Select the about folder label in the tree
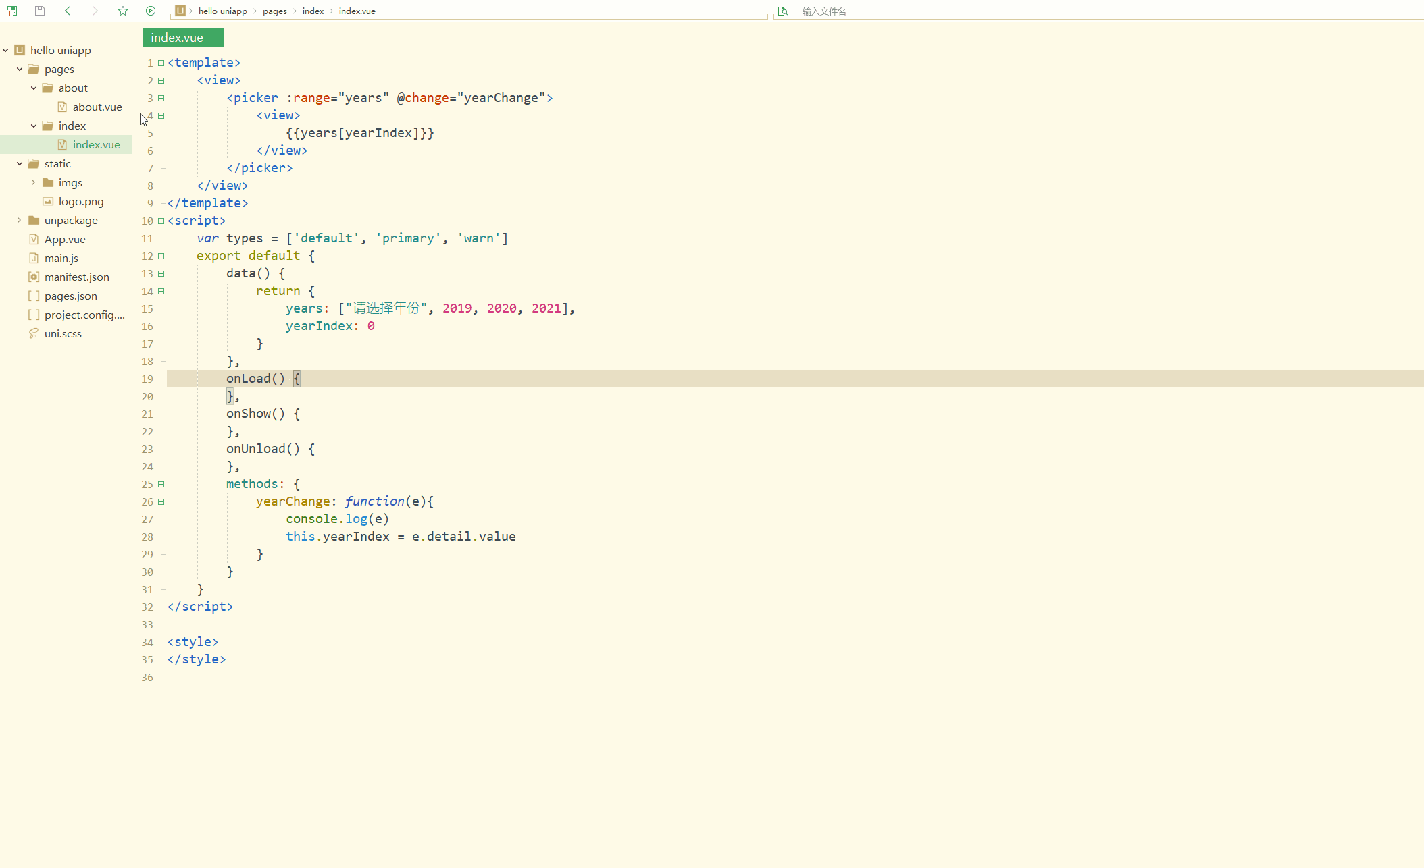 click(x=73, y=88)
